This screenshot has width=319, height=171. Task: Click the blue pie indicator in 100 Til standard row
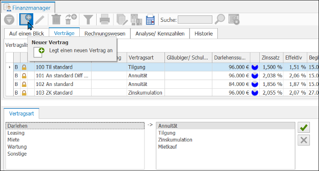(x=255, y=67)
